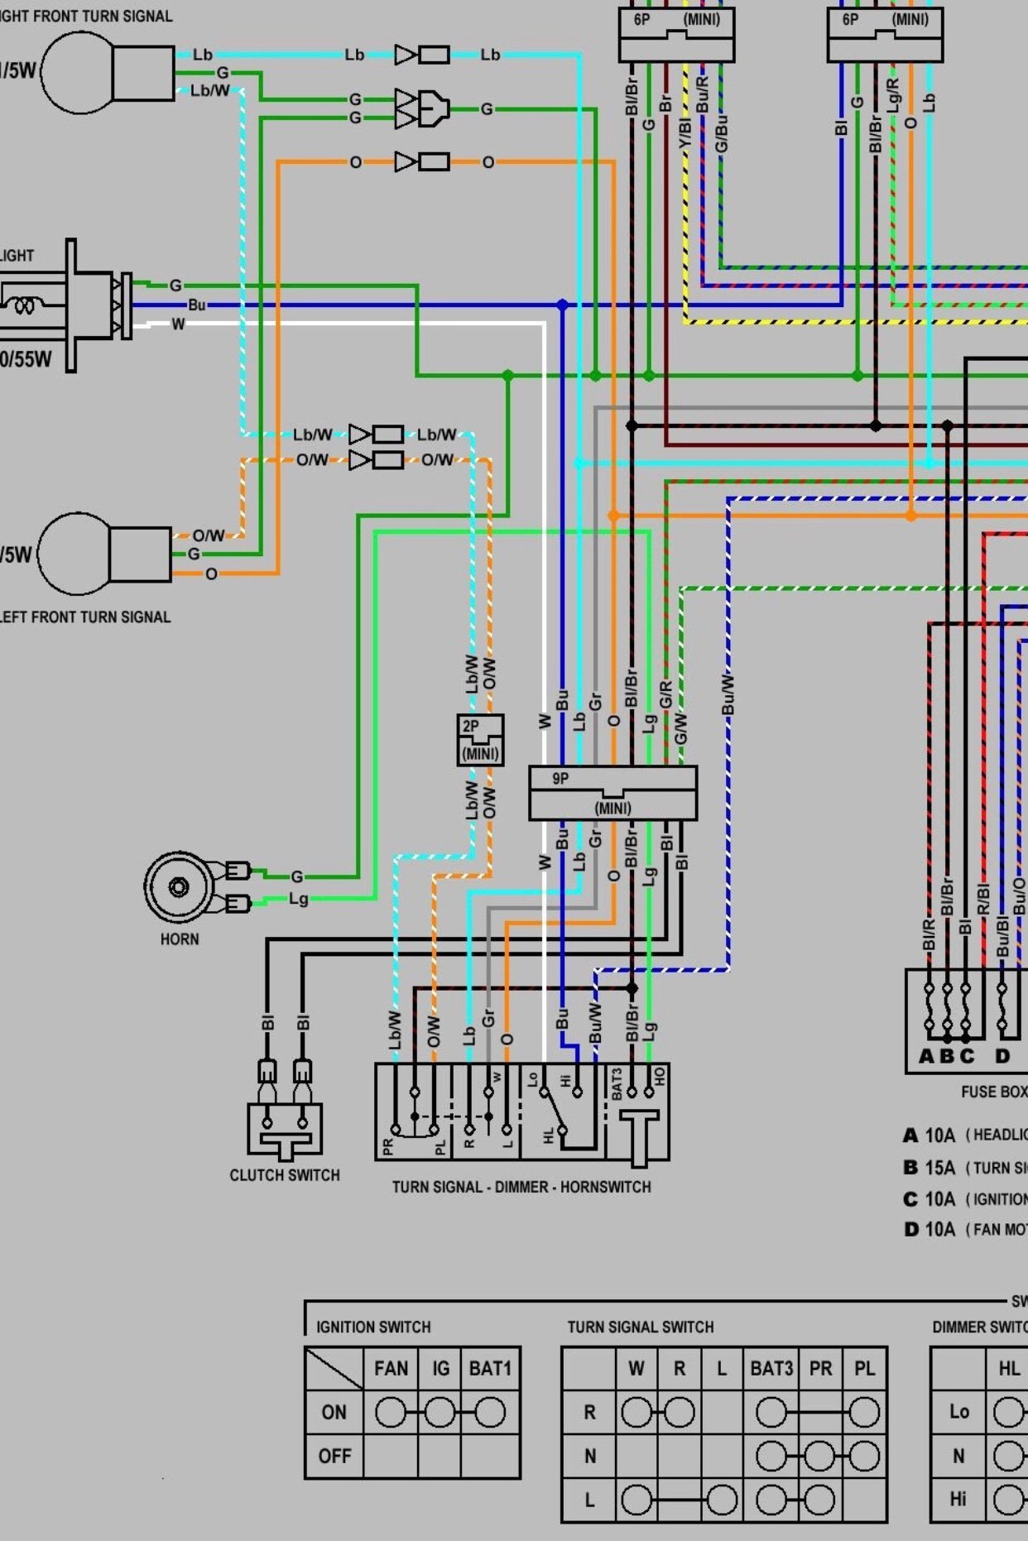Click the Lb/W bullet connector
This screenshot has width=1028, height=1541.
[376, 434]
